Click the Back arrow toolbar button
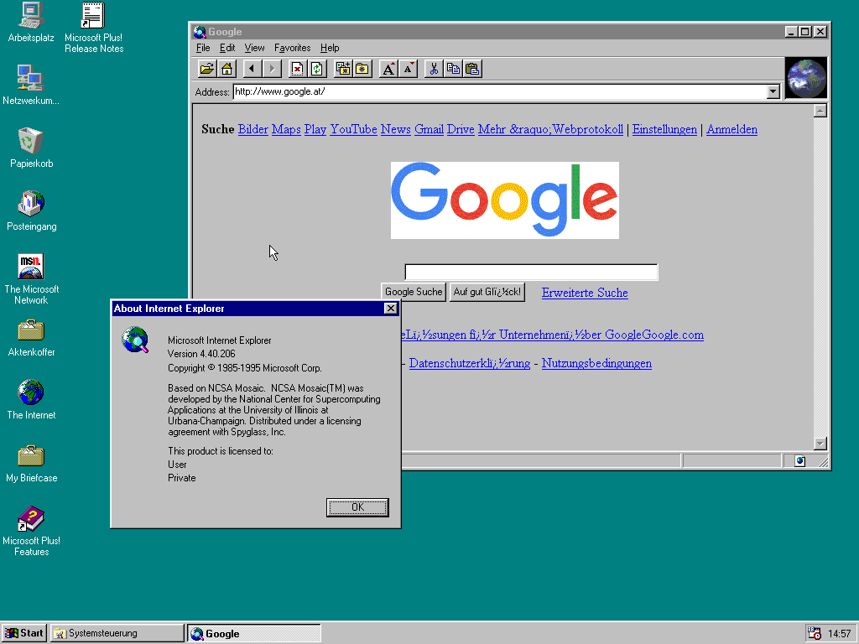This screenshot has height=644, width=859. coord(252,69)
